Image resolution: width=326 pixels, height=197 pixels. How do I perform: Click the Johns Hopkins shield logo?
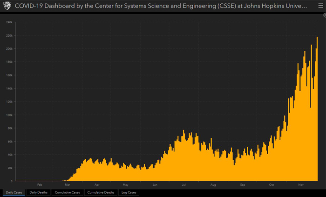(7, 6)
